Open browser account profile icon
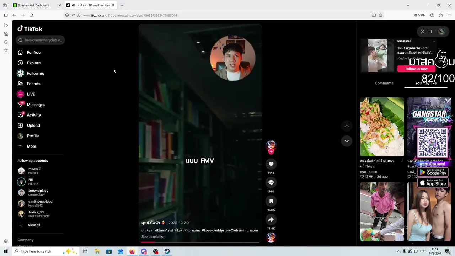 432,15
